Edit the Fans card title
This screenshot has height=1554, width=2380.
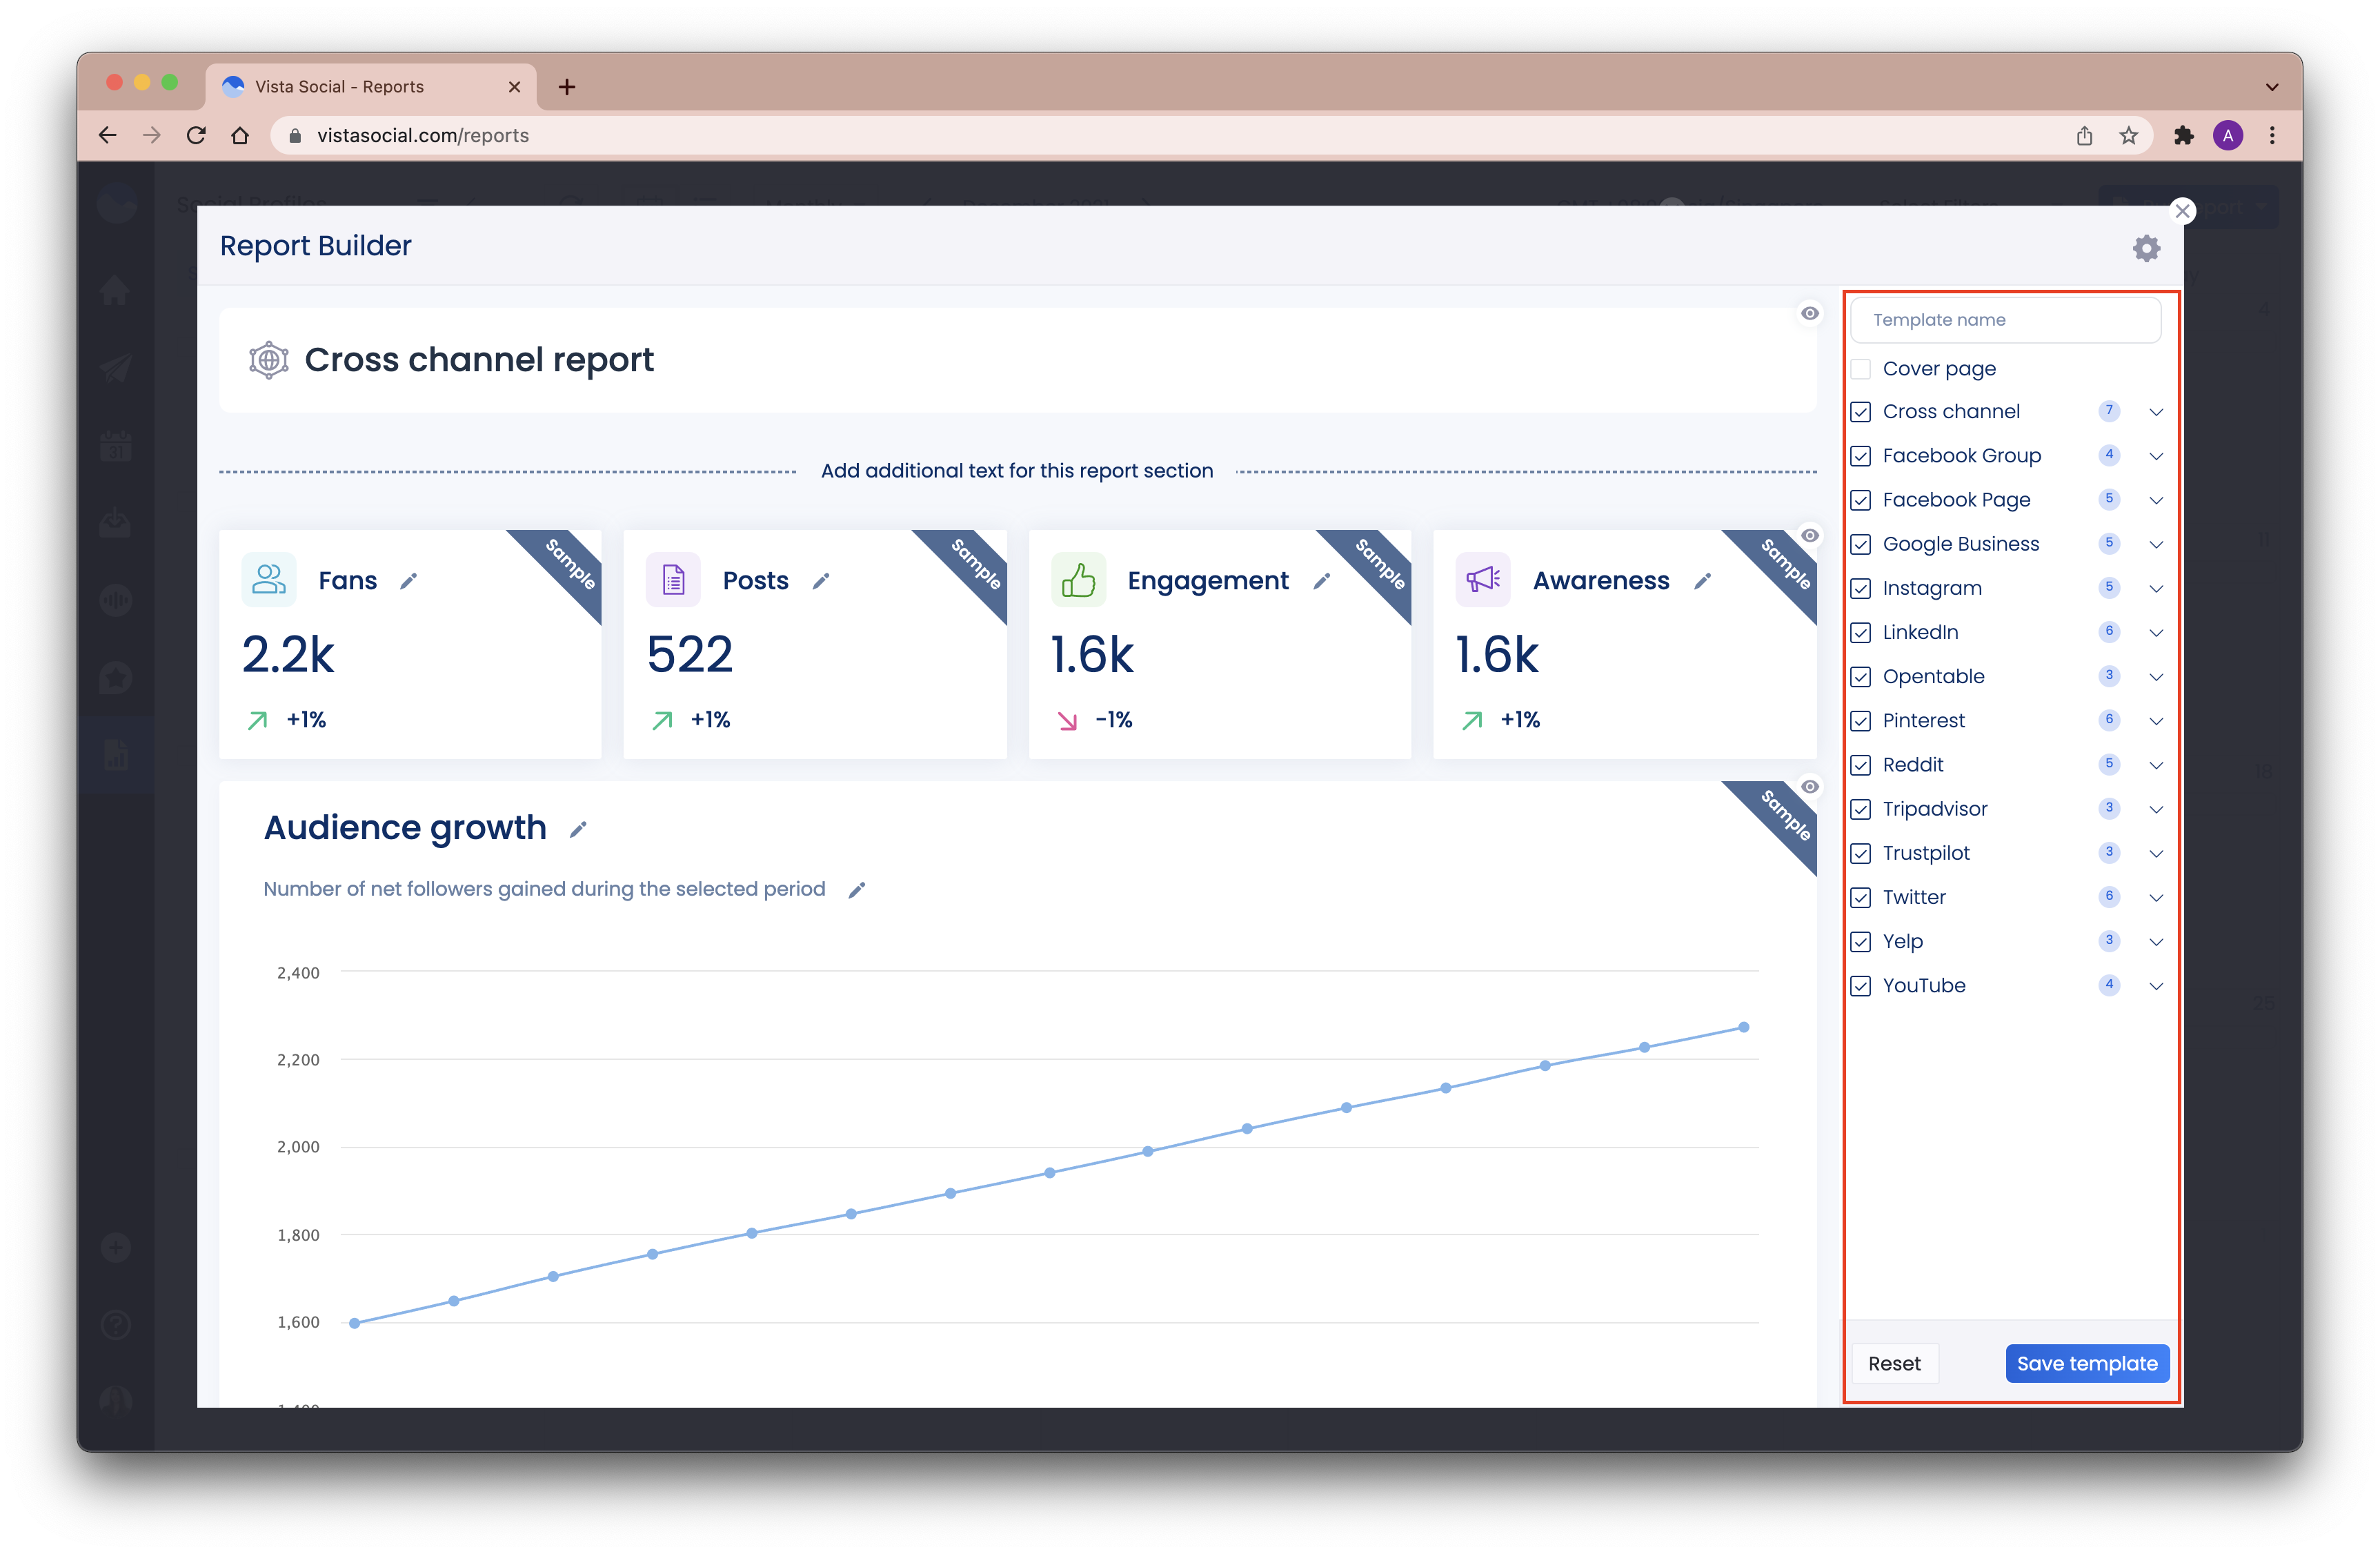(408, 581)
